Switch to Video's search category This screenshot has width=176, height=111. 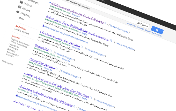[x=28, y=5]
